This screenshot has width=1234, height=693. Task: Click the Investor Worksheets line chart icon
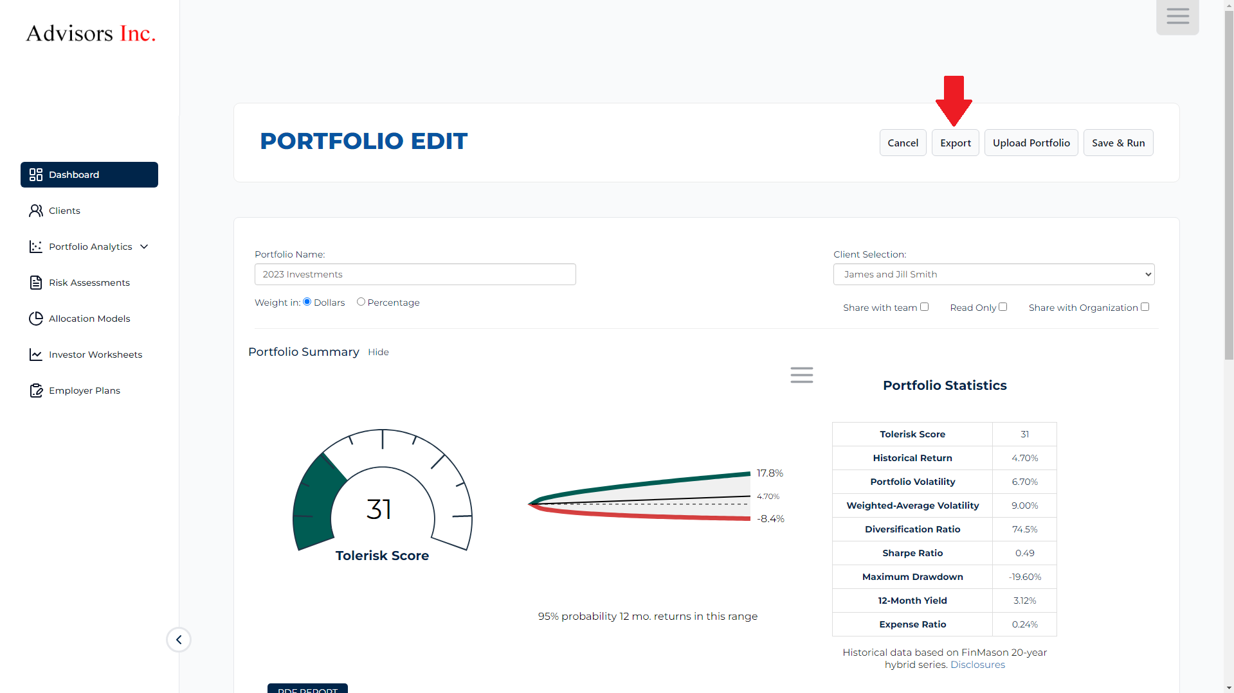pyautogui.click(x=36, y=355)
